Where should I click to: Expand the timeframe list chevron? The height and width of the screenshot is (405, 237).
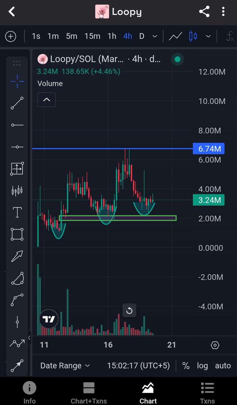pos(155,36)
